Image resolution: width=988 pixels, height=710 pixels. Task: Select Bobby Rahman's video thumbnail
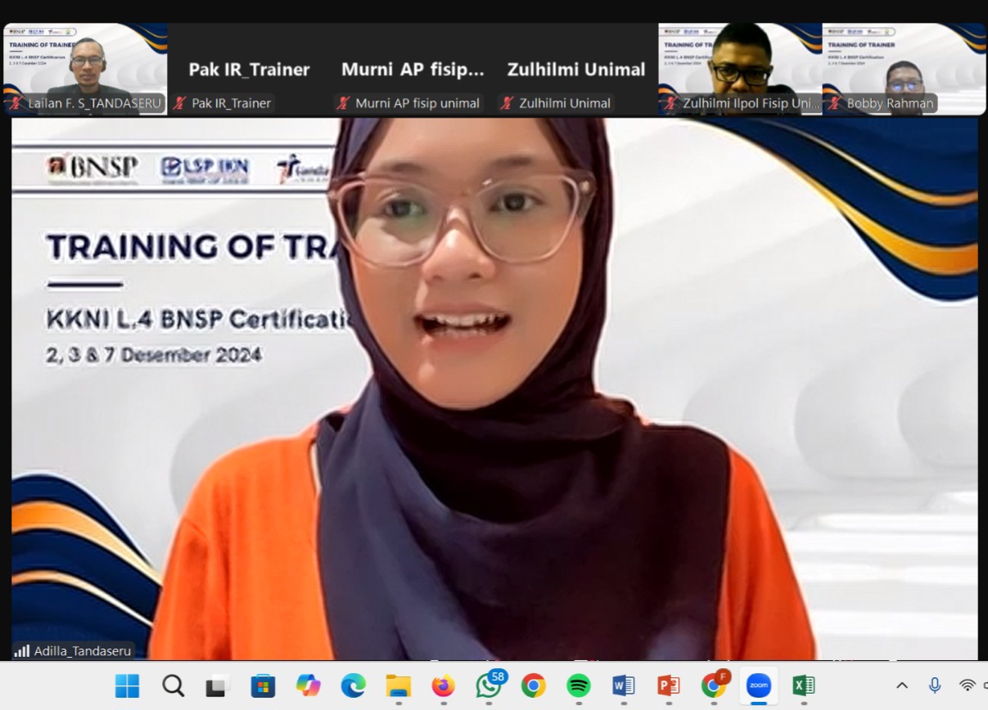pos(904,69)
